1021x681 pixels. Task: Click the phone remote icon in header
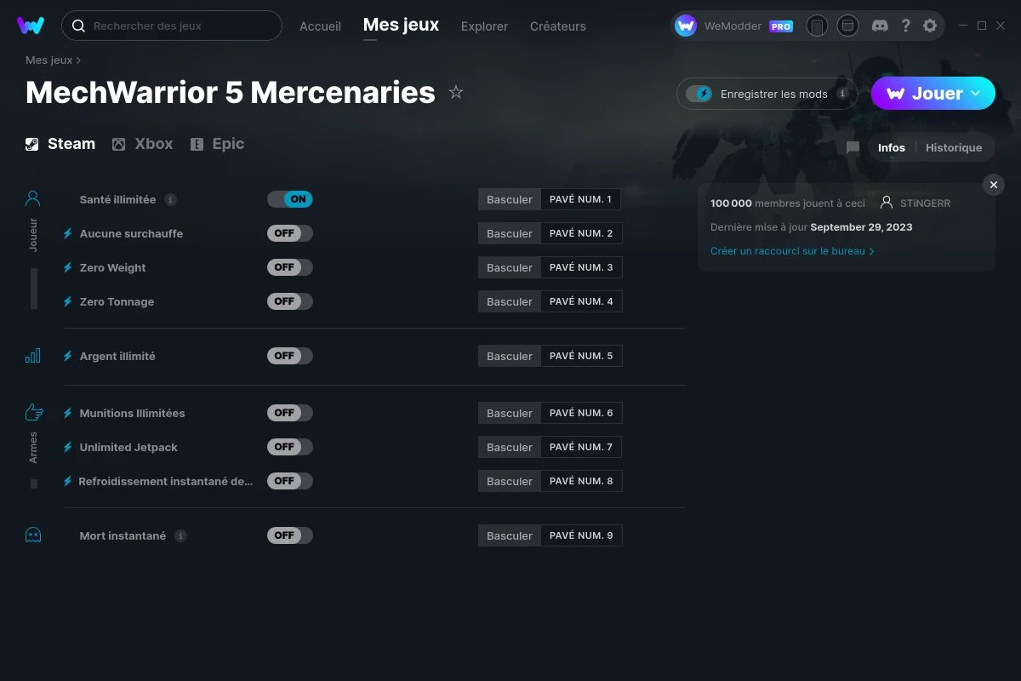point(817,26)
